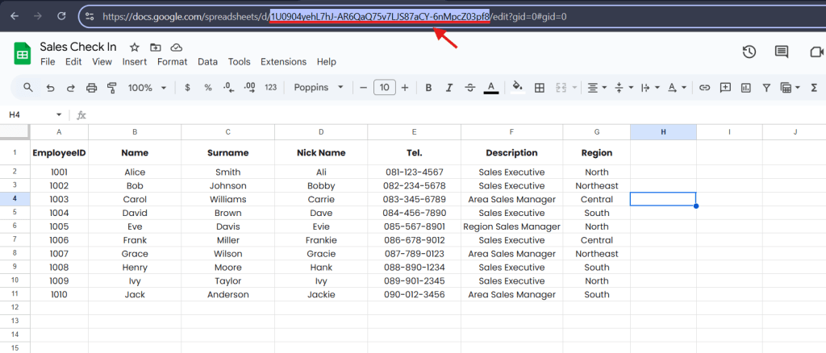This screenshot has width=826, height=353.
Task: Open version history clock icon
Action: pos(749,52)
